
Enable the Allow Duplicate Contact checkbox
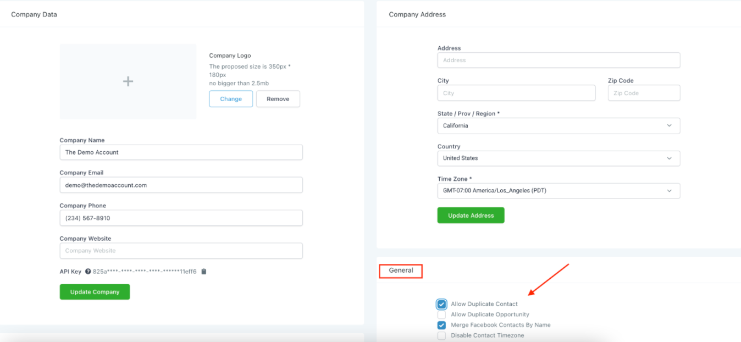441,304
